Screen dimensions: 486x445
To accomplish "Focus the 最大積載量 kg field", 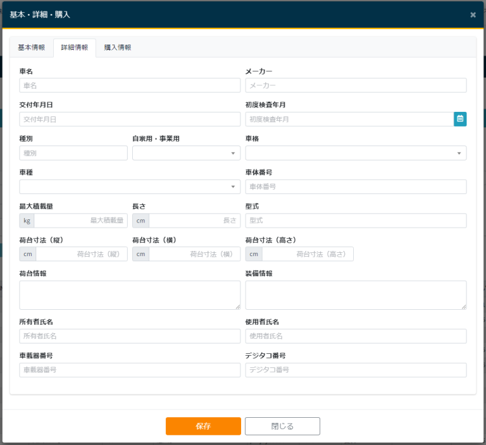I will [x=80, y=221].
